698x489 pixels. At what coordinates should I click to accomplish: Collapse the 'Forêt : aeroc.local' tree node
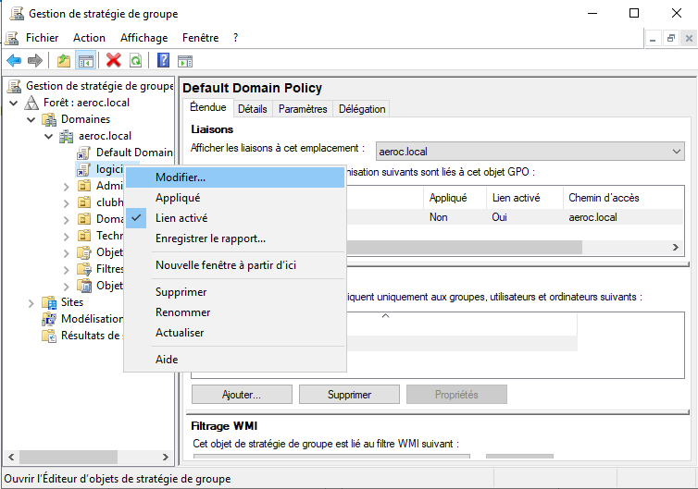(x=13, y=103)
